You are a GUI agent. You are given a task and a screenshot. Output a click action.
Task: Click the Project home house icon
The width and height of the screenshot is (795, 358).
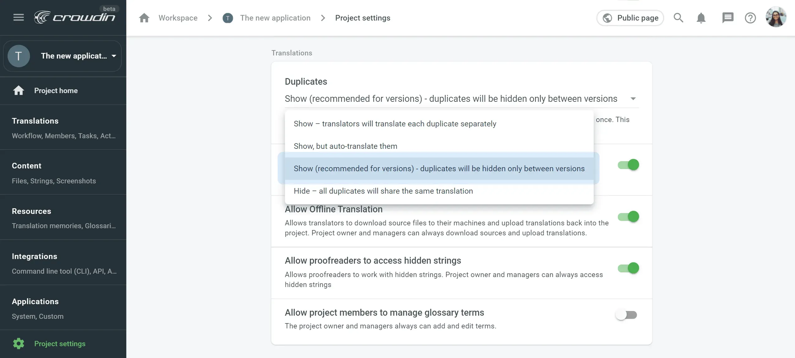(17, 91)
